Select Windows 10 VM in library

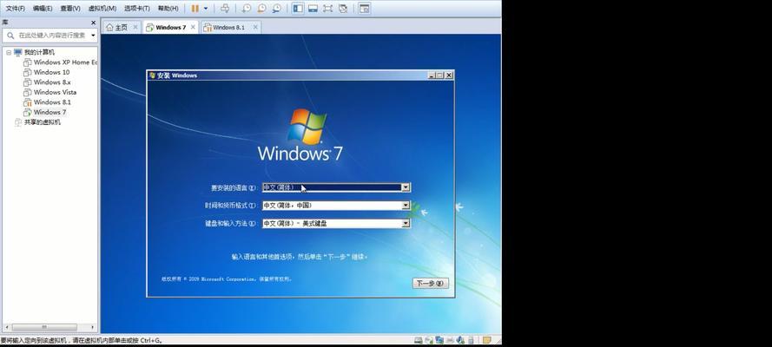[52, 72]
